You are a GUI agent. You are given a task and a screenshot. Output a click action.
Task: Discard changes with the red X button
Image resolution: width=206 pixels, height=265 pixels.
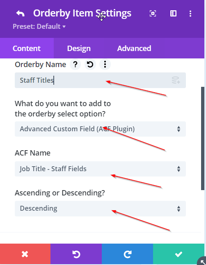click(x=25, y=254)
